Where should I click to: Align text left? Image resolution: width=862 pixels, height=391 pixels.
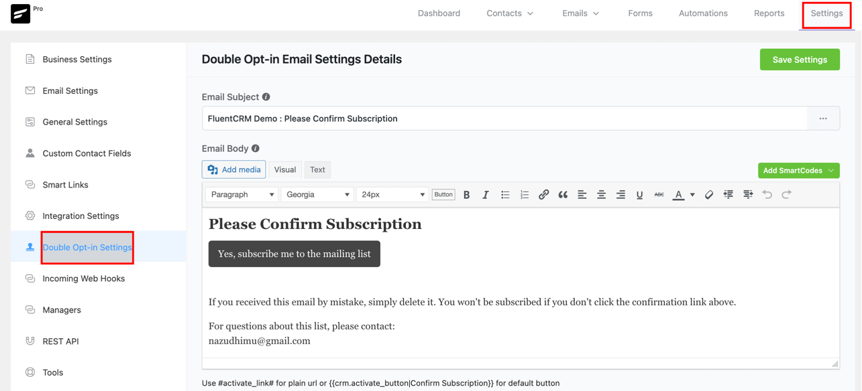[x=582, y=195]
